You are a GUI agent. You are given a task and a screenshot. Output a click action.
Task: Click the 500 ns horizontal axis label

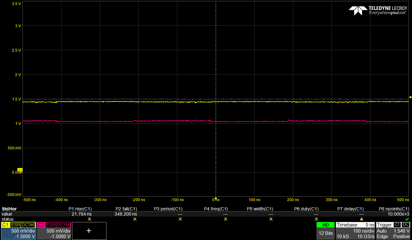403,200
